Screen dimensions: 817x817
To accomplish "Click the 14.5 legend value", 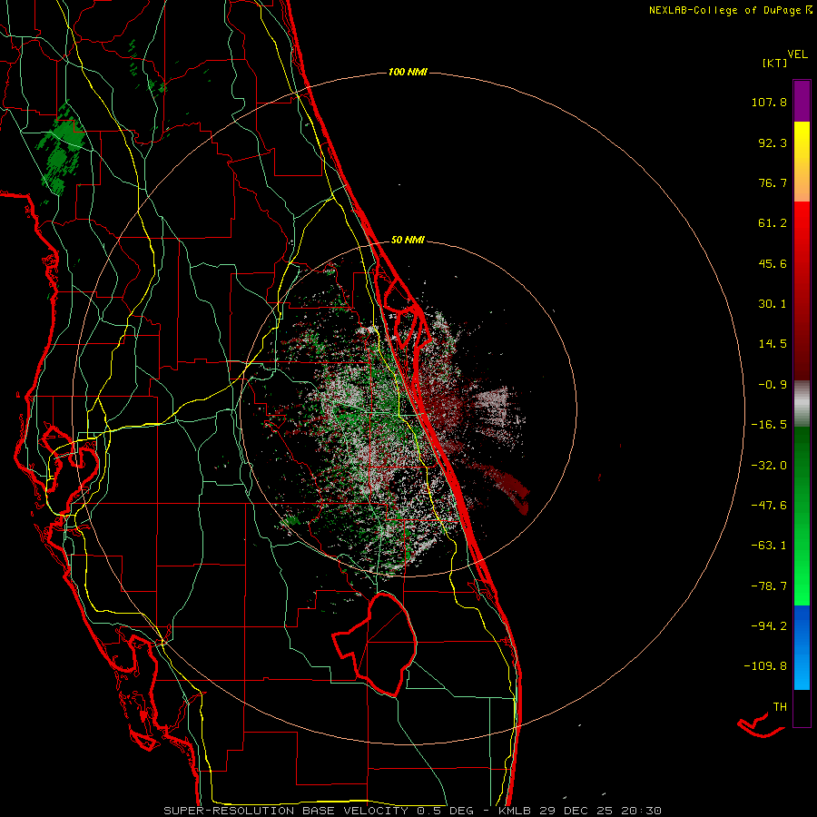I will click(773, 344).
